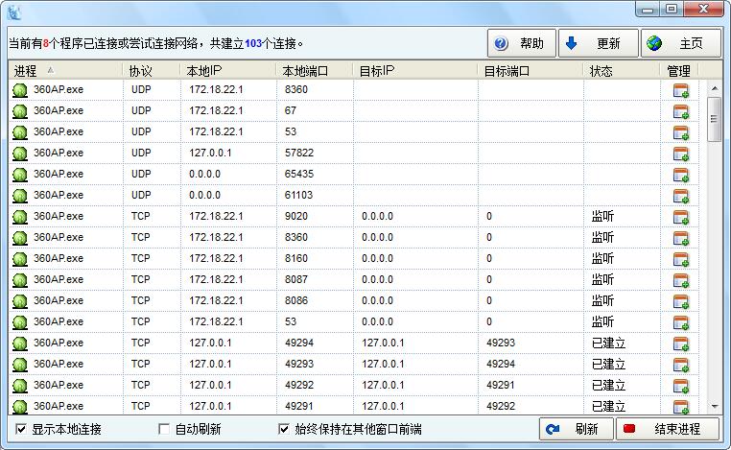Select 360AP.exe name in port 65435 row
Screen dimensions: 731x450
(x=59, y=174)
